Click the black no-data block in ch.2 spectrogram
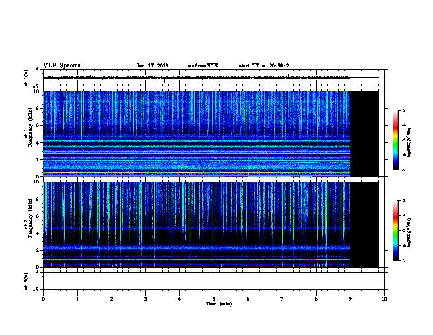Viewport: 433px width, 335px height. point(364,224)
